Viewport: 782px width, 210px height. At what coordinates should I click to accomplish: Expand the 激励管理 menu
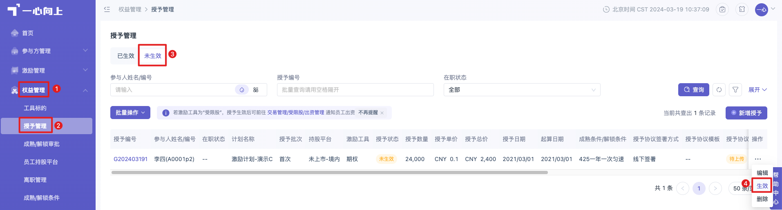pos(48,71)
